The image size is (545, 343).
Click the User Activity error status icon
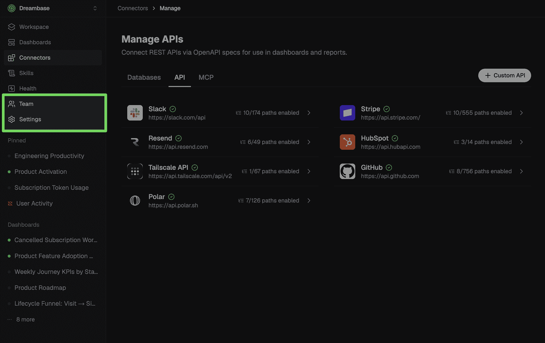coord(10,204)
